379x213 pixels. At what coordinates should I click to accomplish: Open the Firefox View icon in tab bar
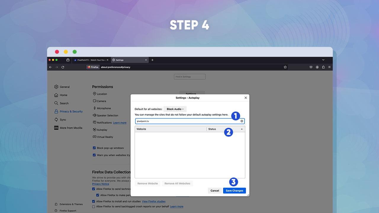tap(68, 60)
